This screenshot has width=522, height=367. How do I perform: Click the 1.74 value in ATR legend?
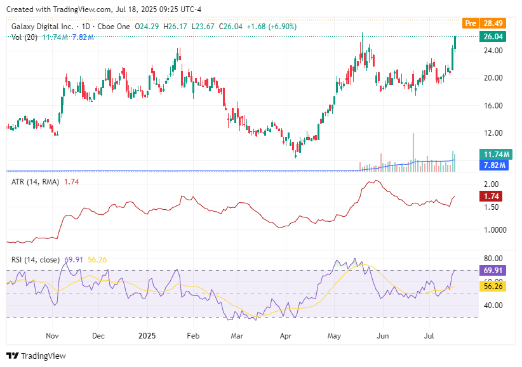(71, 182)
